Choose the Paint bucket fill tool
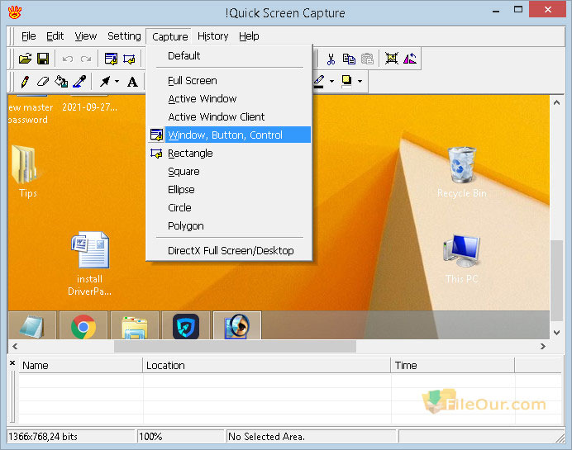 click(61, 81)
